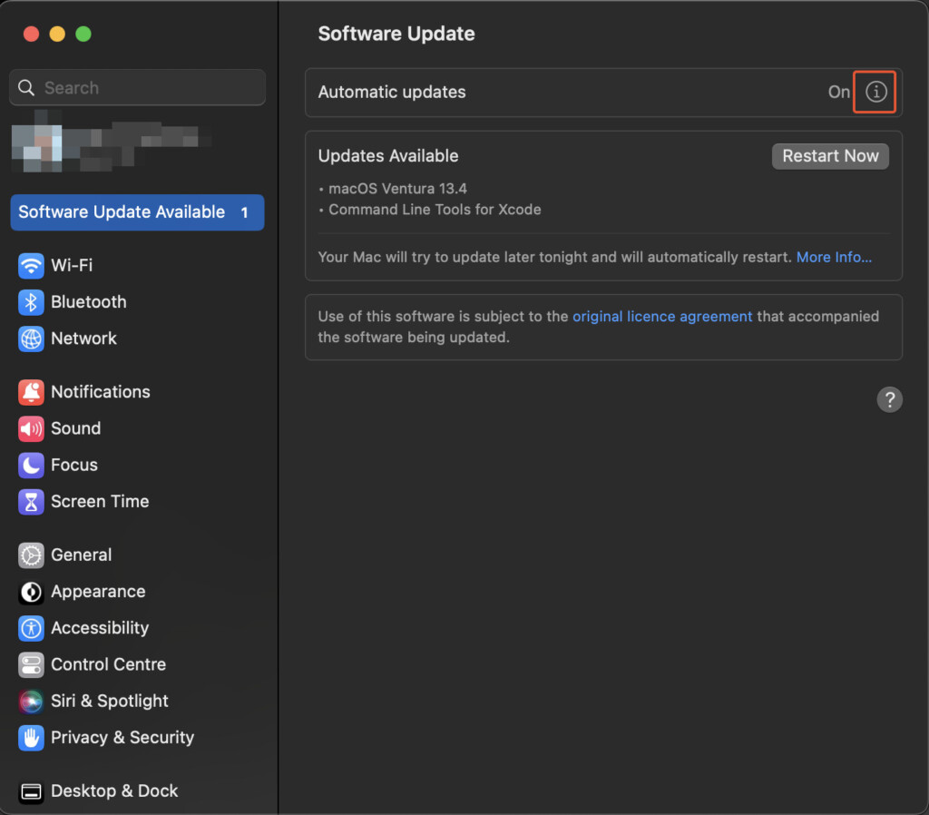Click the green full-screen window button
This screenshot has width=929, height=815.
coord(83,34)
